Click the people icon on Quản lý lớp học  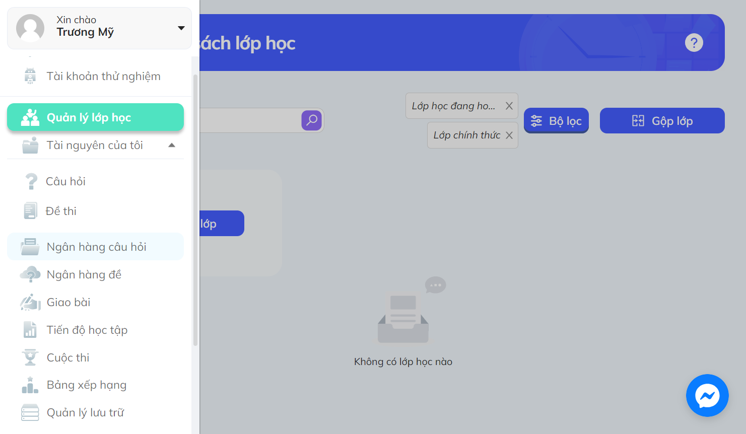pos(30,117)
